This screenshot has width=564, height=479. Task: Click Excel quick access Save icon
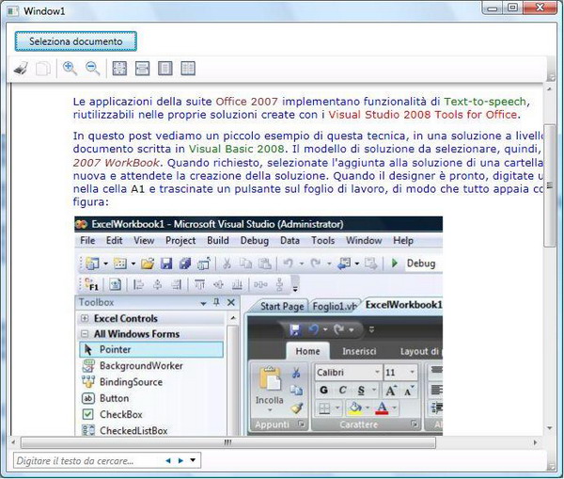[x=295, y=329]
